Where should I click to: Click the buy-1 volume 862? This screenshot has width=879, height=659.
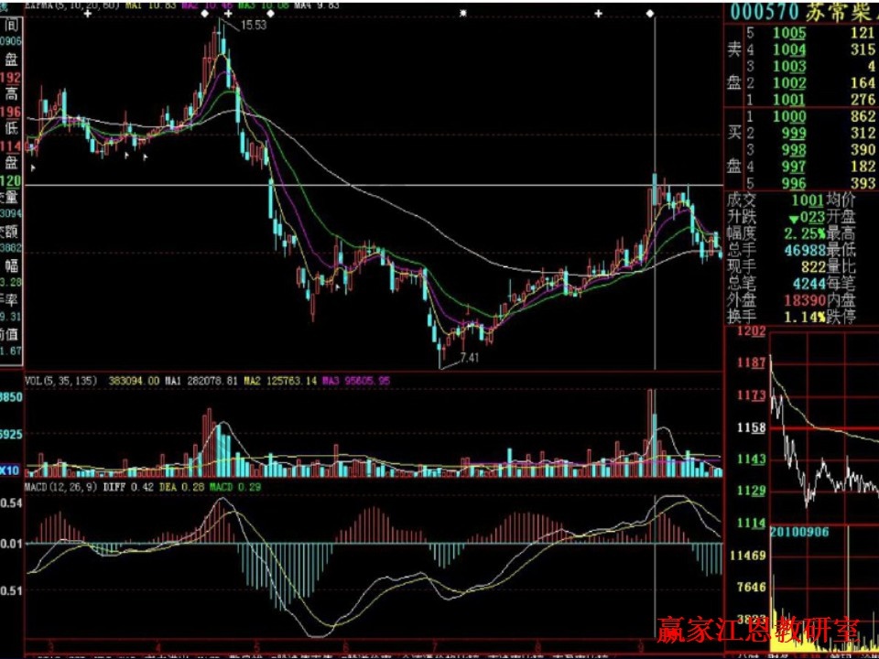tap(863, 116)
